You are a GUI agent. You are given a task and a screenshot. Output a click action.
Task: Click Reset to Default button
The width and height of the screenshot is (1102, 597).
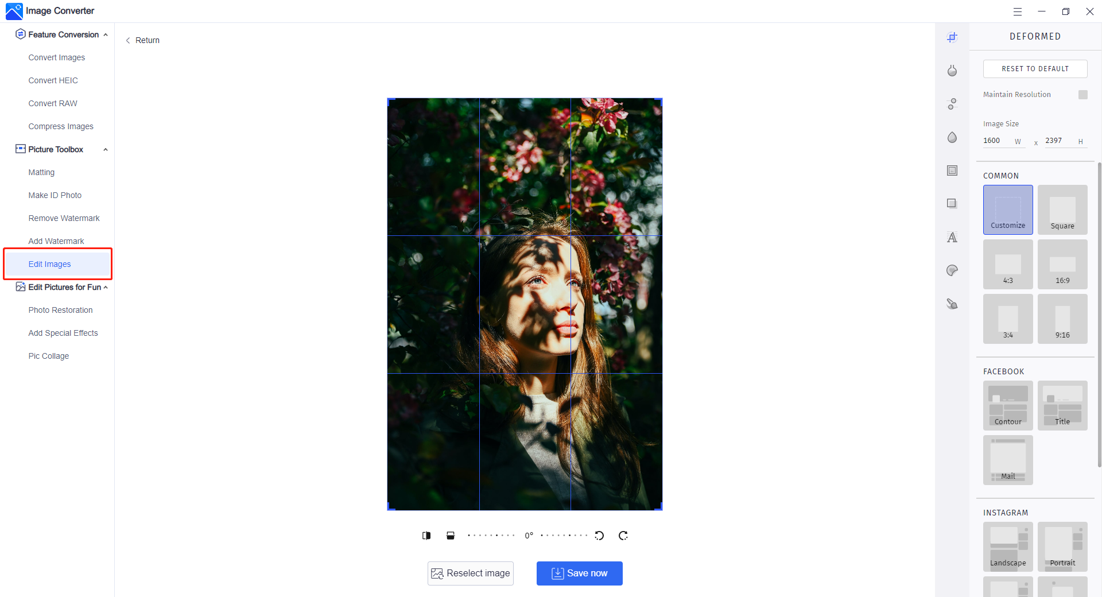click(x=1035, y=69)
